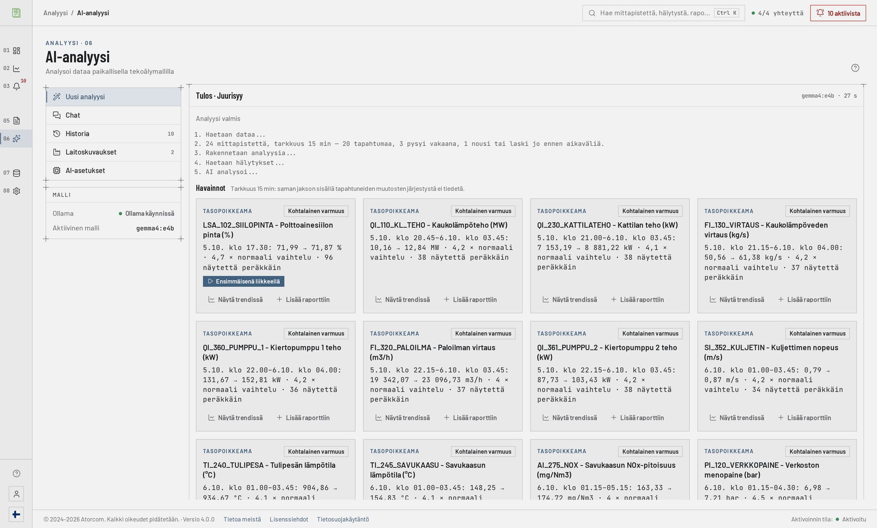Image resolution: width=877 pixels, height=528 pixels.
Task: Click the Ollama käynnissä status
Action: (x=146, y=214)
